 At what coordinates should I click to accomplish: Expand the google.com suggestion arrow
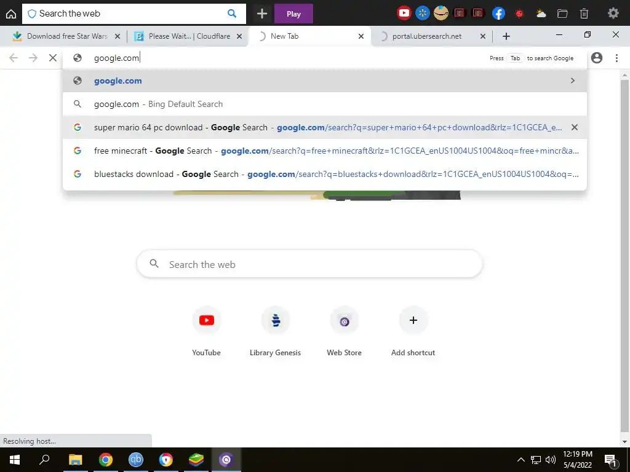pos(573,81)
